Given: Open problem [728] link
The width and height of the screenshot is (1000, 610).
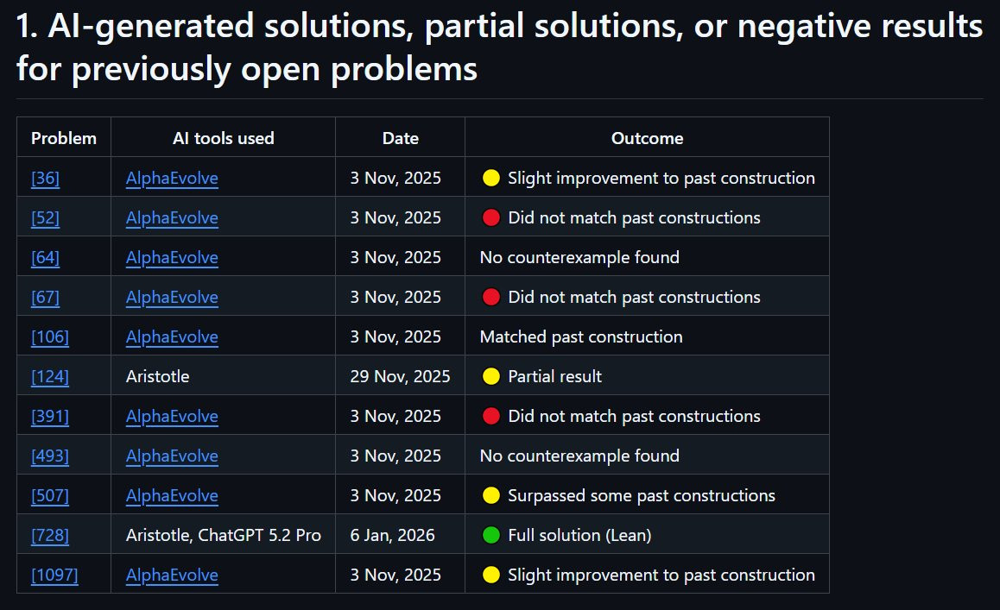Looking at the screenshot, I should point(50,535).
